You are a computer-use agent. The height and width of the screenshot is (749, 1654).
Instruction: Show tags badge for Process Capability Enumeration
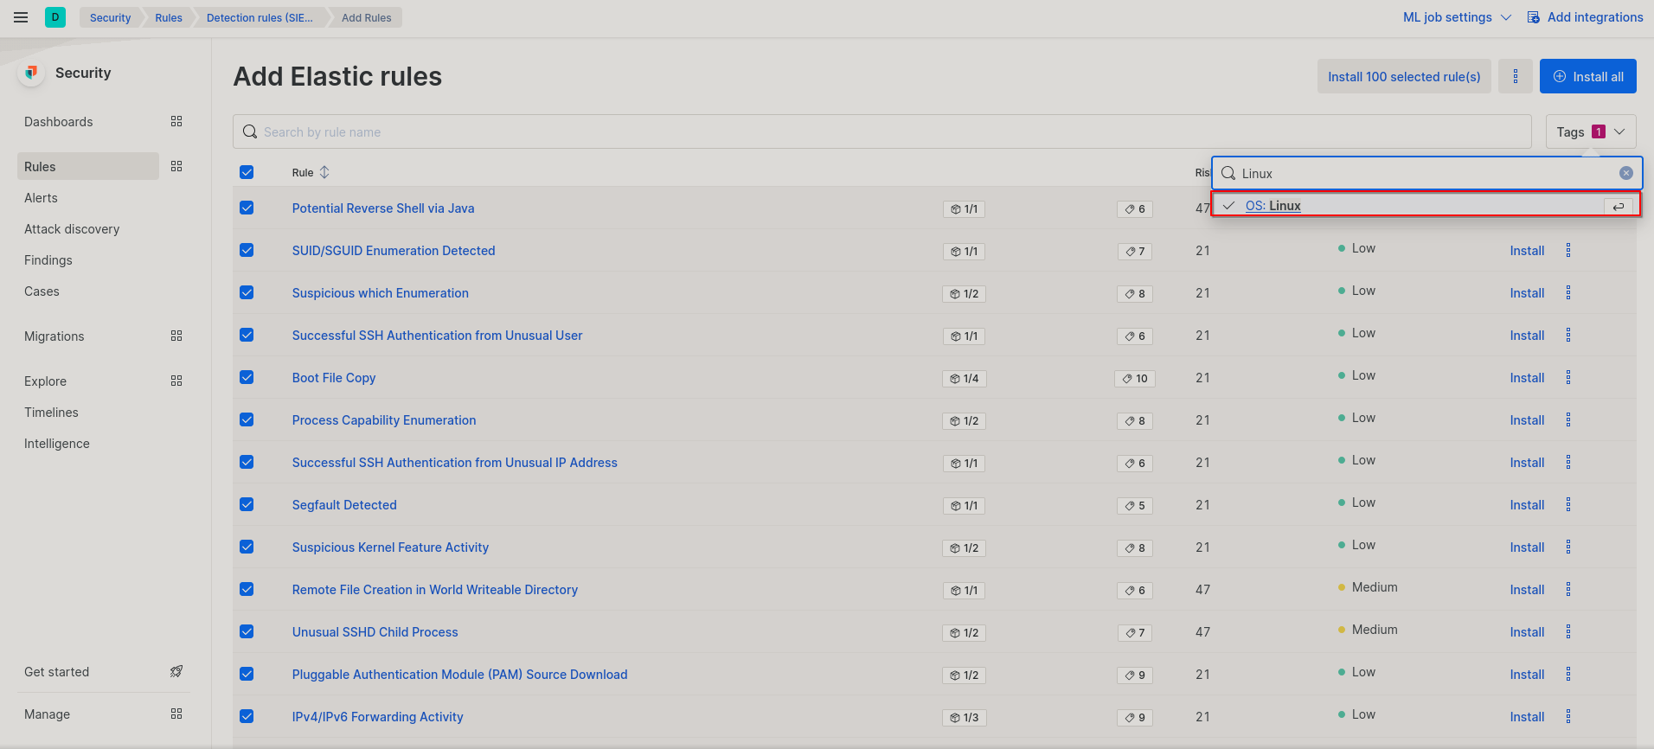coord(1135,421)
